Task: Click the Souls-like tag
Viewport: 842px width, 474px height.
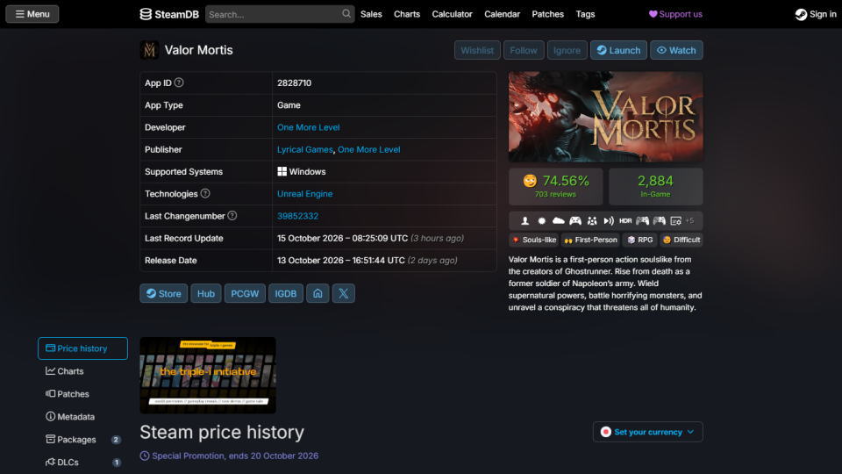Action: (534, 240)
